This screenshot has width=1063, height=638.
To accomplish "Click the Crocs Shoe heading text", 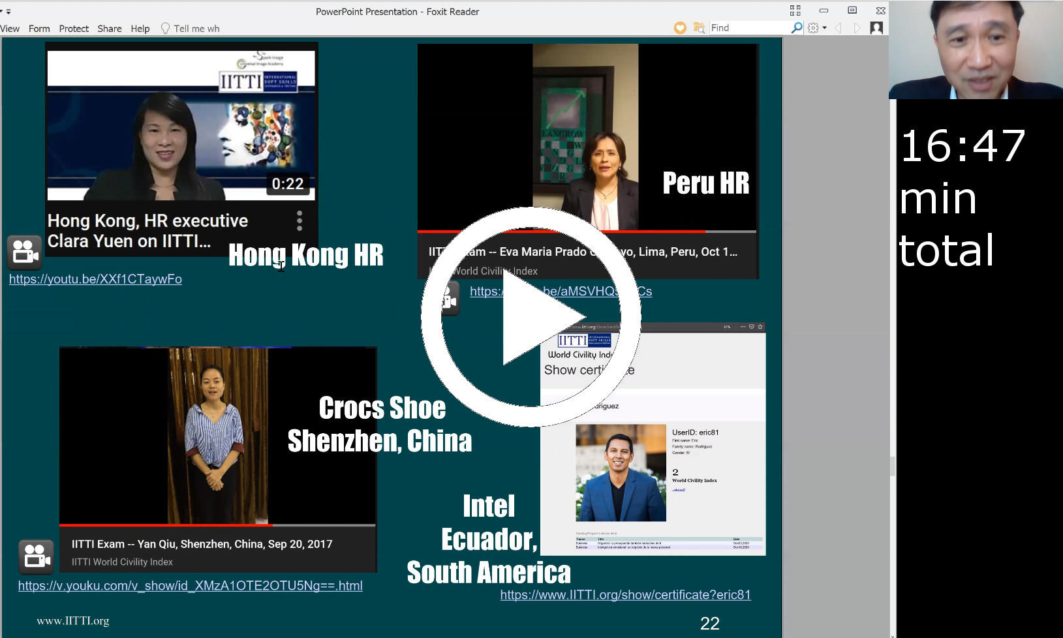I will [x=382, y=408].
